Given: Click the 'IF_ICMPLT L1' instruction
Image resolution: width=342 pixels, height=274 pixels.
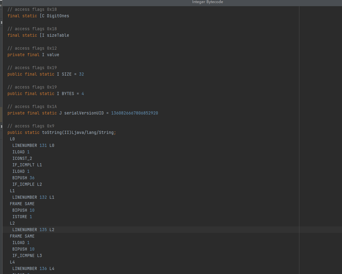Looking at the screenshot, I should tap(27, 165).
